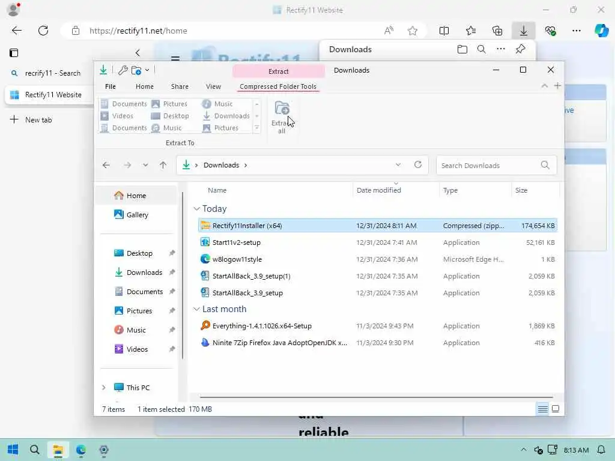This screenshot has height=461, width=615.
Task: Go back in Explorer navigation
Action: coord(106,165)
